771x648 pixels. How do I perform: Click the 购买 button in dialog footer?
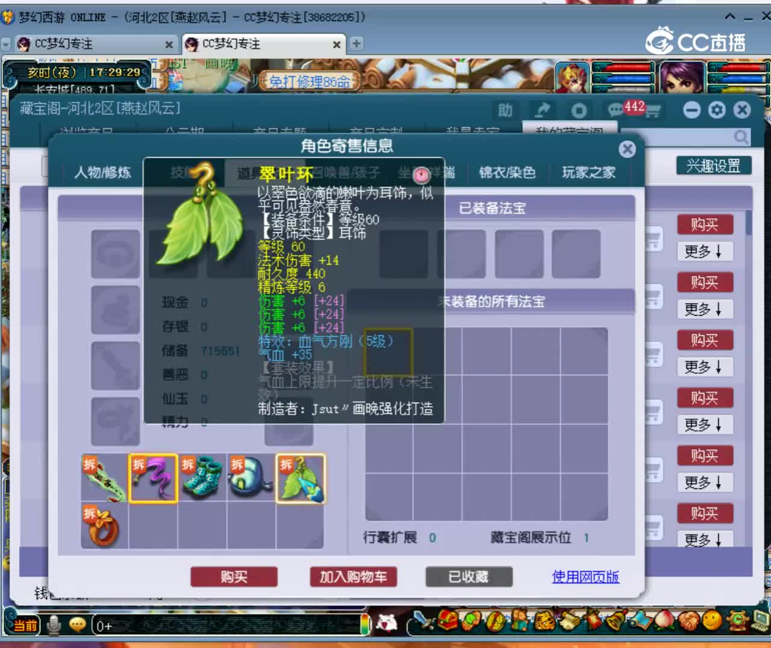(234, 577)
